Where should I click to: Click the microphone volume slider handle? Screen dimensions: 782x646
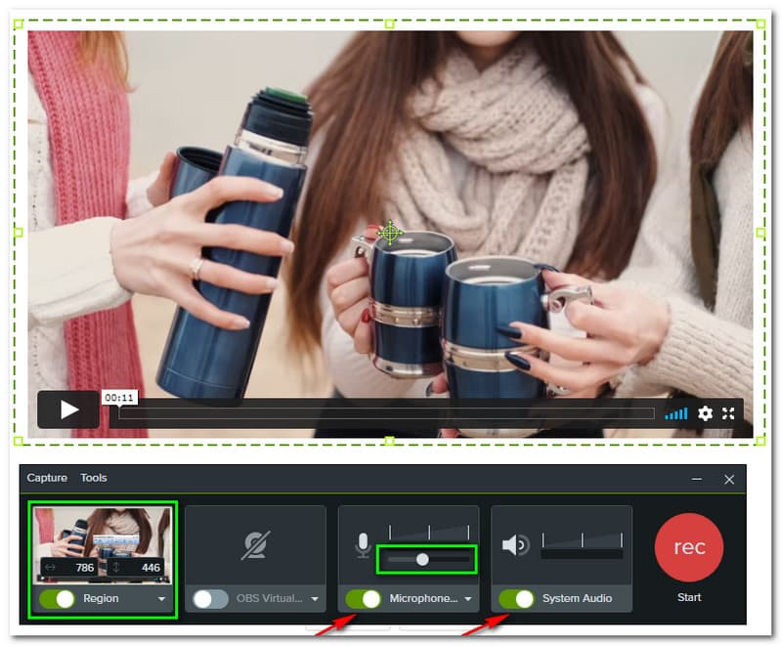coord(422,560)
